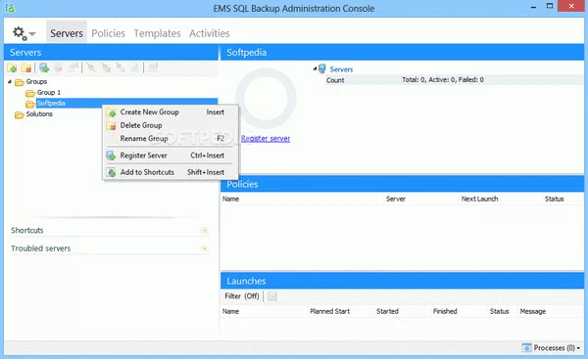Switch to the Templates tab

[x=157, y=33]
